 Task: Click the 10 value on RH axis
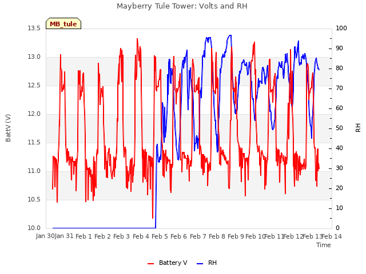coord(339,208)
